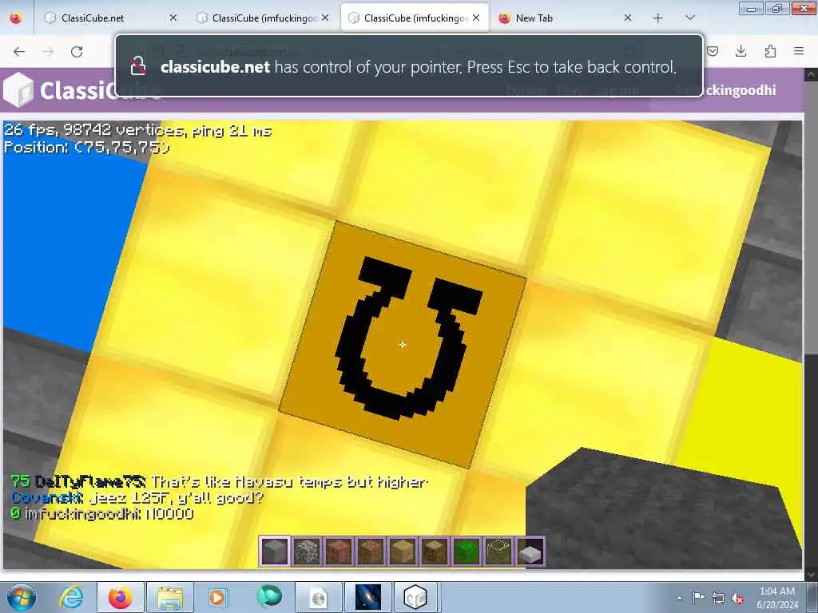Click the browser back arrow
This screenshot has width=818, height=613.
pos(19,52)
